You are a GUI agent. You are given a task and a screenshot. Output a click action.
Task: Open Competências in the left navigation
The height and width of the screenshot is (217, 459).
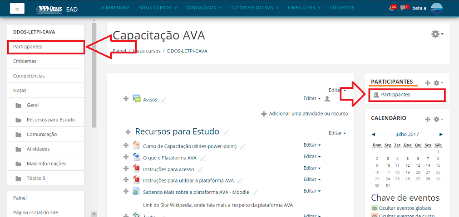pos(46,76)
